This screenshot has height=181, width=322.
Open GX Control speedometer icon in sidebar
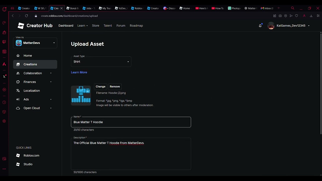pos(4,23)
